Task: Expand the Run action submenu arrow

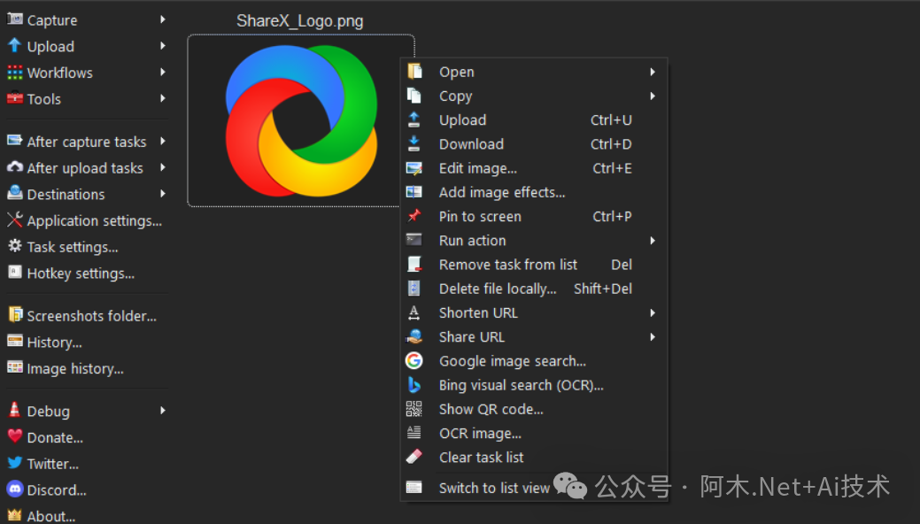Action: coord(653,241)
